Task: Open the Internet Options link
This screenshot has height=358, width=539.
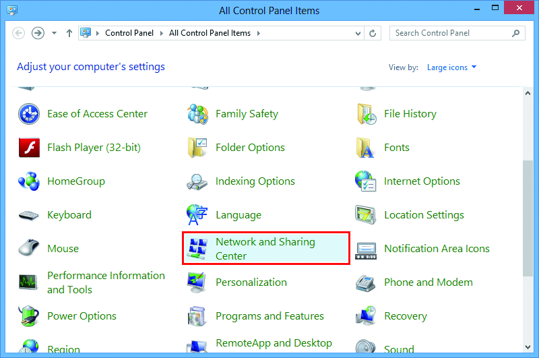Action: coord(422,181)
